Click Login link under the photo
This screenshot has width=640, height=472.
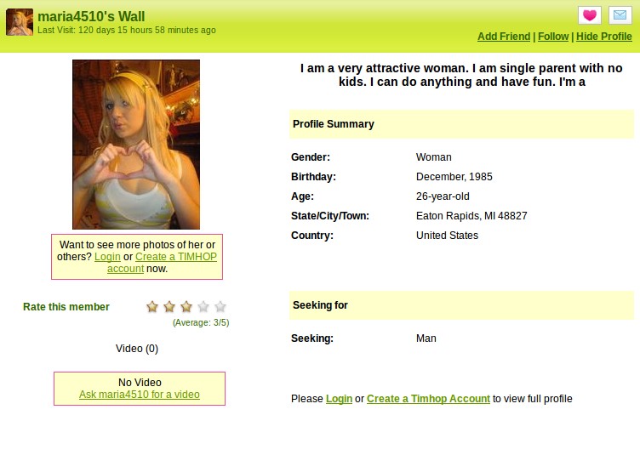click(x=107, y=257)
